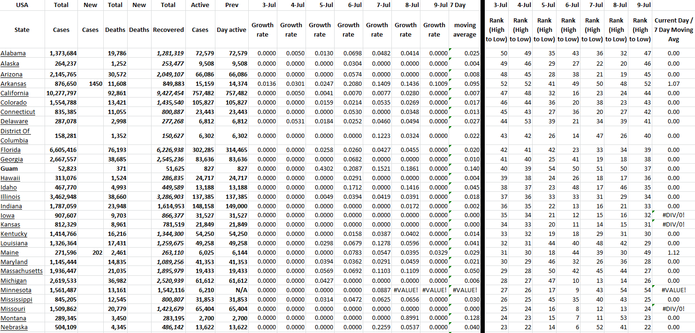Open the District Of Columbia link
Viewport: 695px width, 333px height.
click(x=15, y=136)
